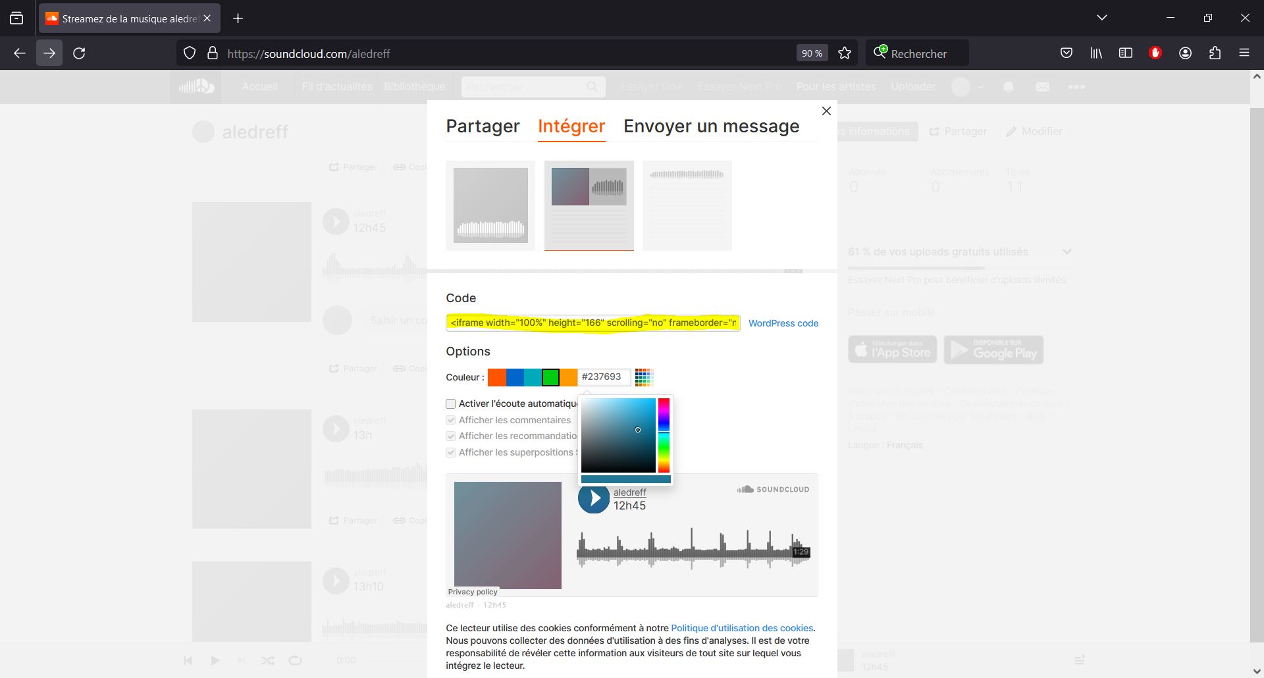Screen dimensions: 1264x678
Task: Open Bibliothèque in navigation
Action: point(415,87)
